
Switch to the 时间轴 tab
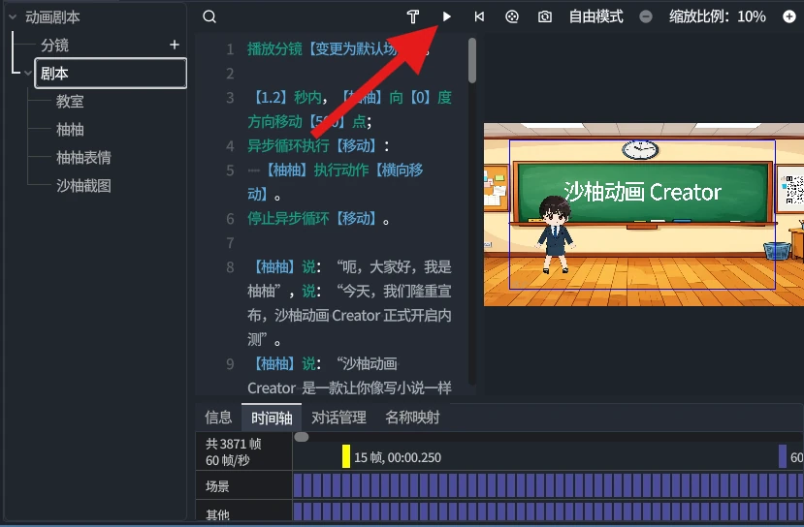coord(272,418)
